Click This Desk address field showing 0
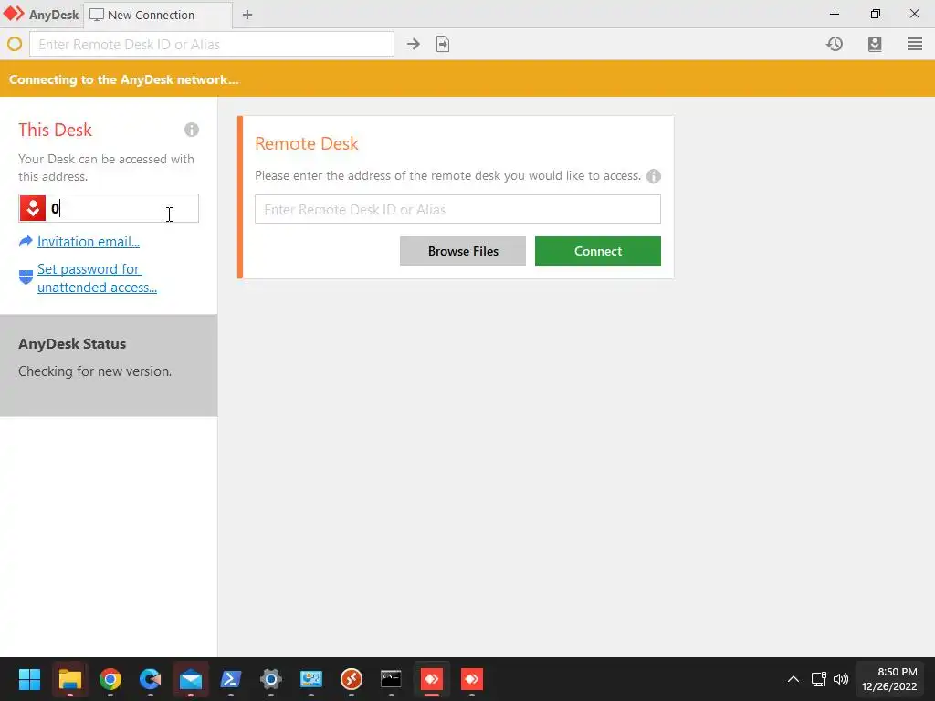The height and width of the screenshot is (701, 935). click(109, 208)
